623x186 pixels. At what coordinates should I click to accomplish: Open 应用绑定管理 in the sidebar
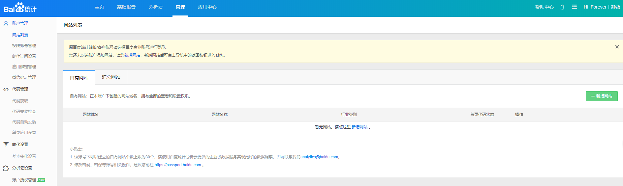click(24, 67)
